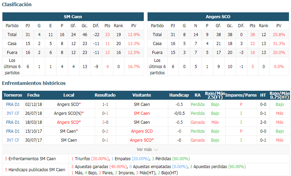Click date cell 02/12/18
Screen dimensions: 291x176
[34, 104]
